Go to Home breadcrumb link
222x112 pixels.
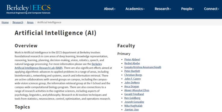coord(5,22)
